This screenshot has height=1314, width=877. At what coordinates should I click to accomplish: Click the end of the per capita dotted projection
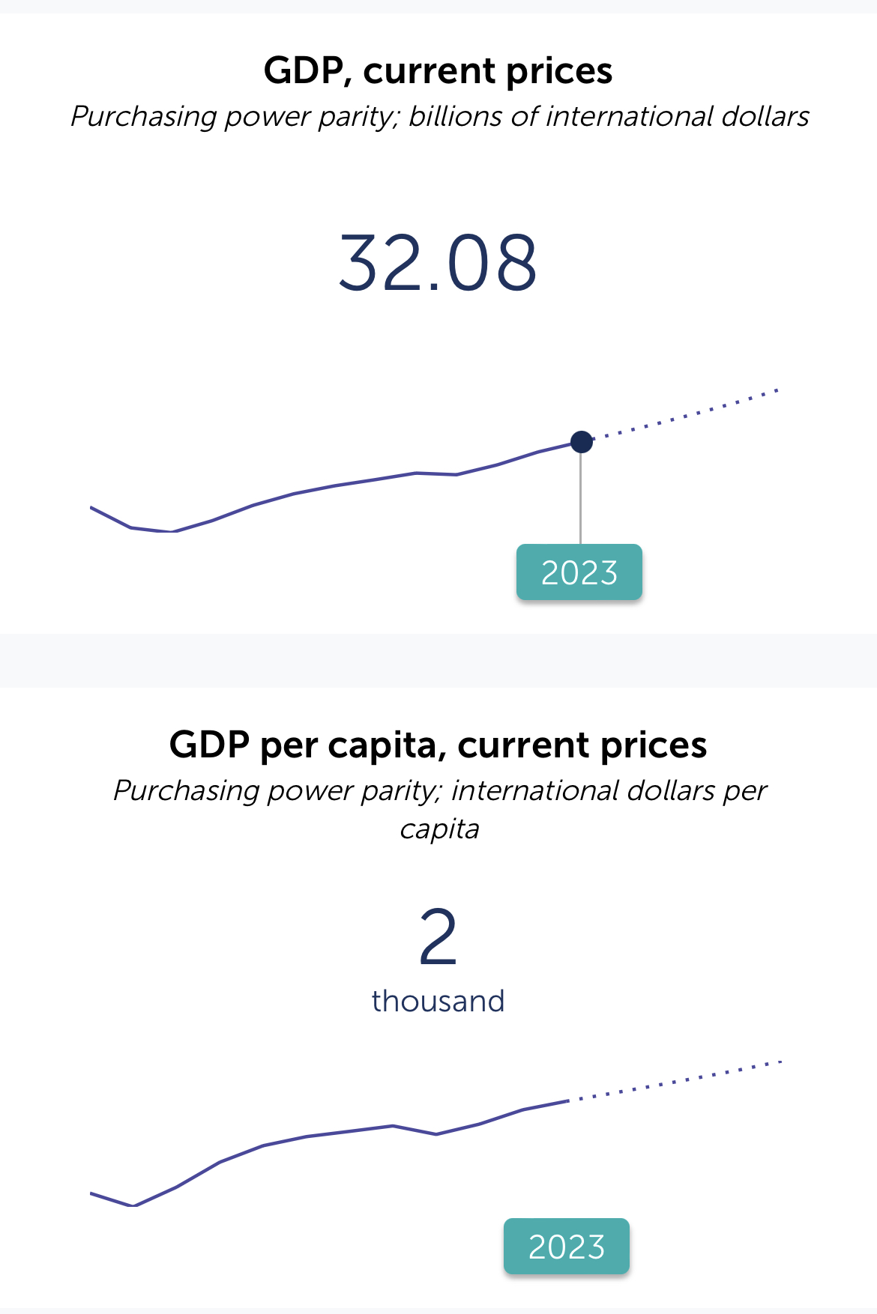pyautogui.click(x=780, y=1062)
